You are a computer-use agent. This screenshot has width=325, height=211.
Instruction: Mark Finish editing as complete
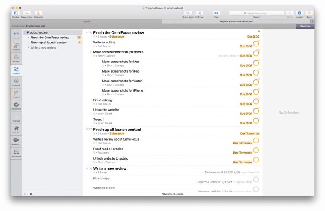coord(256,101)
